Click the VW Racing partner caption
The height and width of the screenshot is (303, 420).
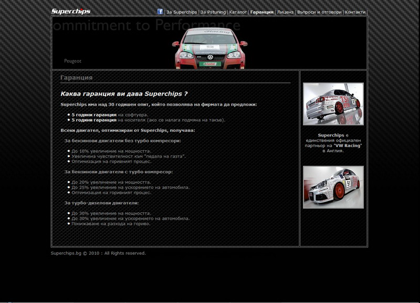tap(333, 143)
